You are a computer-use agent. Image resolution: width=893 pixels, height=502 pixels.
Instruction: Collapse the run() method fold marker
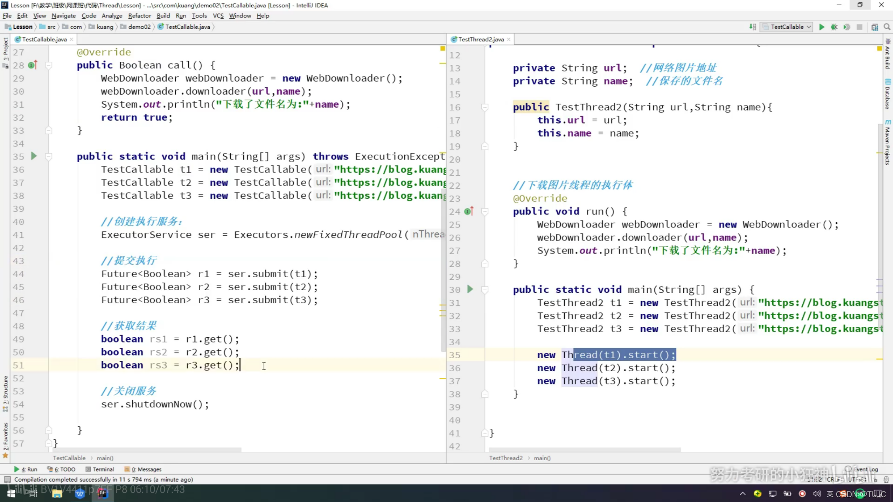485,212
